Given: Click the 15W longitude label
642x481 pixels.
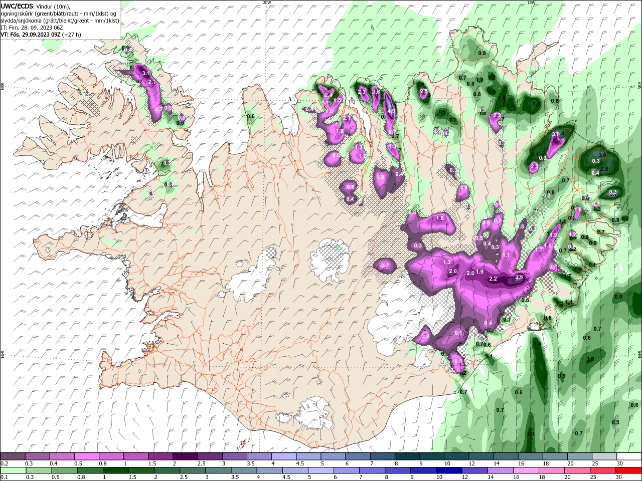Looking at the screenshot, I should tap(532, 3).
